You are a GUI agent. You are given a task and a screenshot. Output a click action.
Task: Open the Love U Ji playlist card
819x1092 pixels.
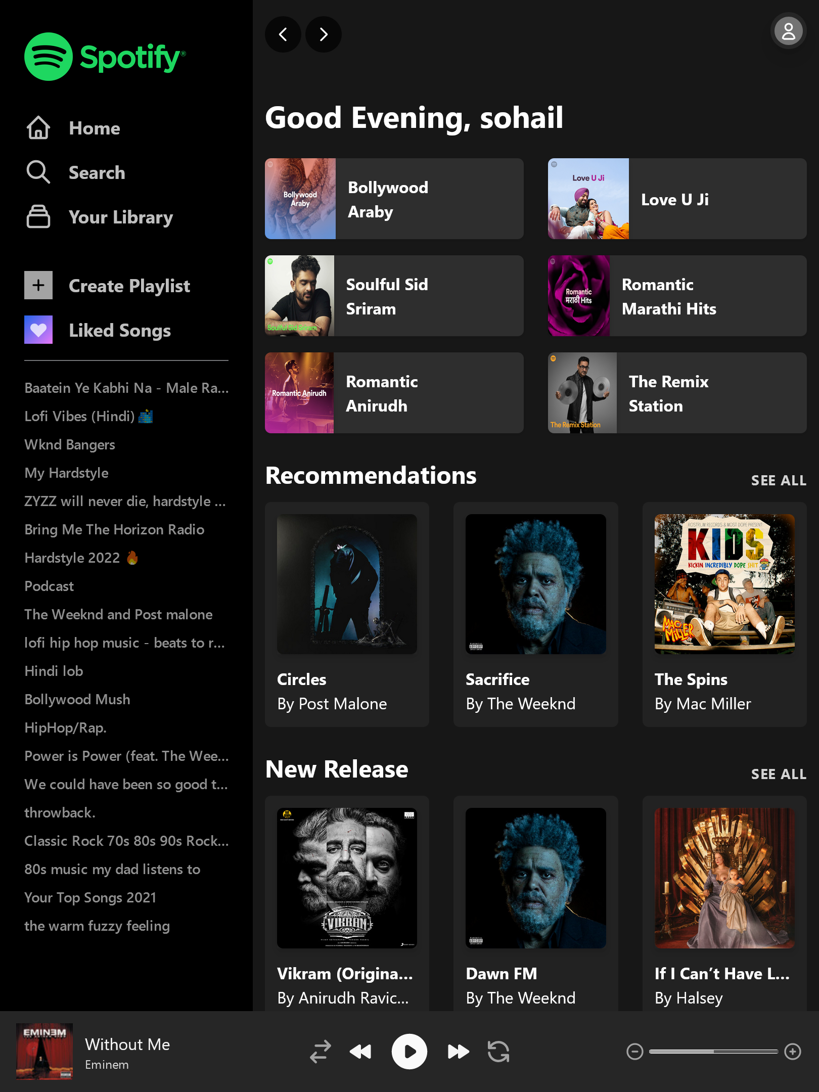tap(677, 199)
